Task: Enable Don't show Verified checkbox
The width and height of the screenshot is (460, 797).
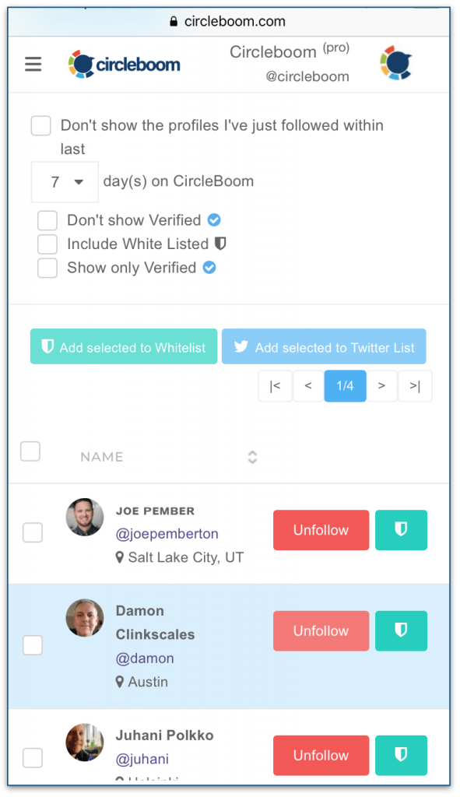Action: coord(47,220)
